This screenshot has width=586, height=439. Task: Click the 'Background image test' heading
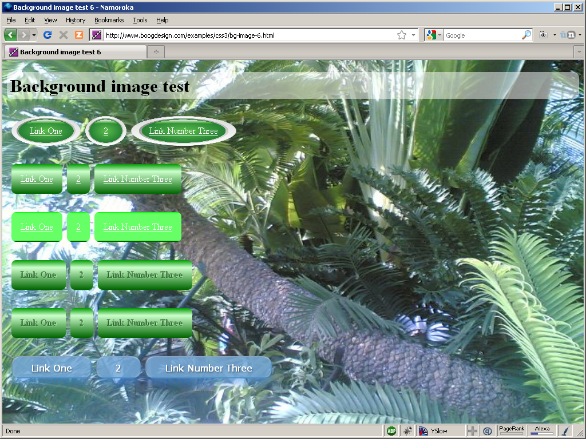100,86
